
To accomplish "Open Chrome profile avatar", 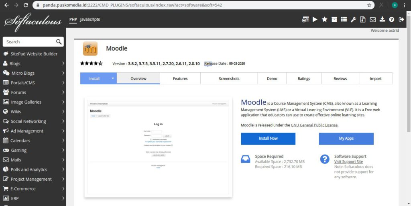I will pos(395,5).
